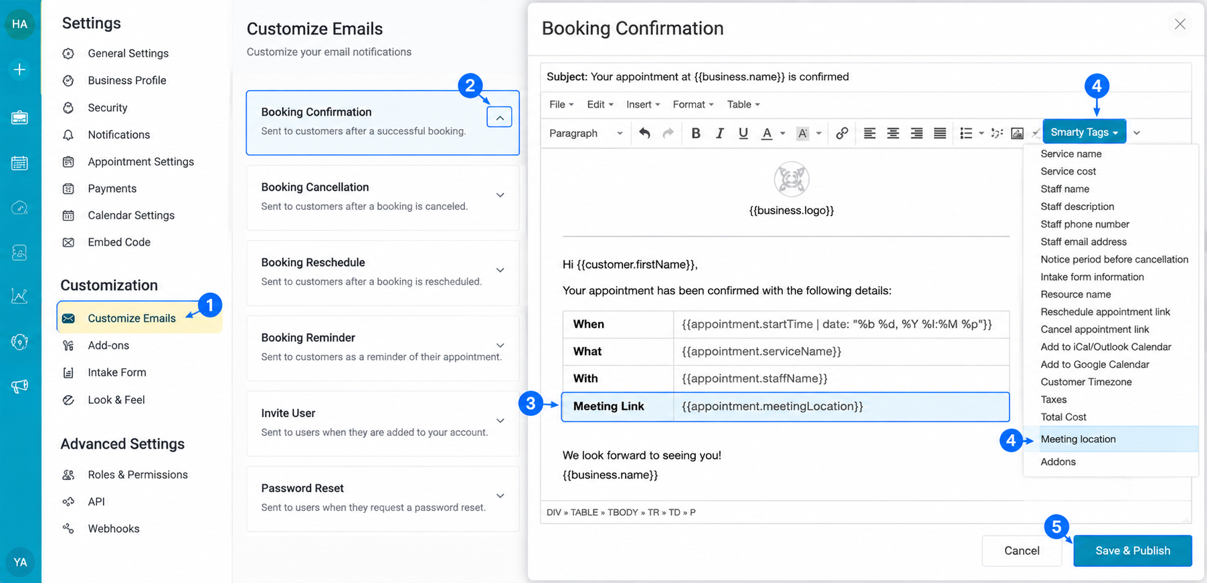
Task: Toggle italic formatting
Action: coord(719,133)
